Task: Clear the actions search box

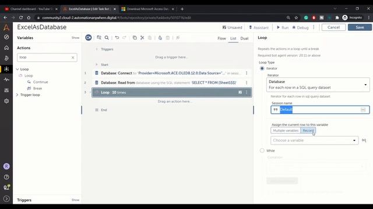Action: (x=73, y=57)
